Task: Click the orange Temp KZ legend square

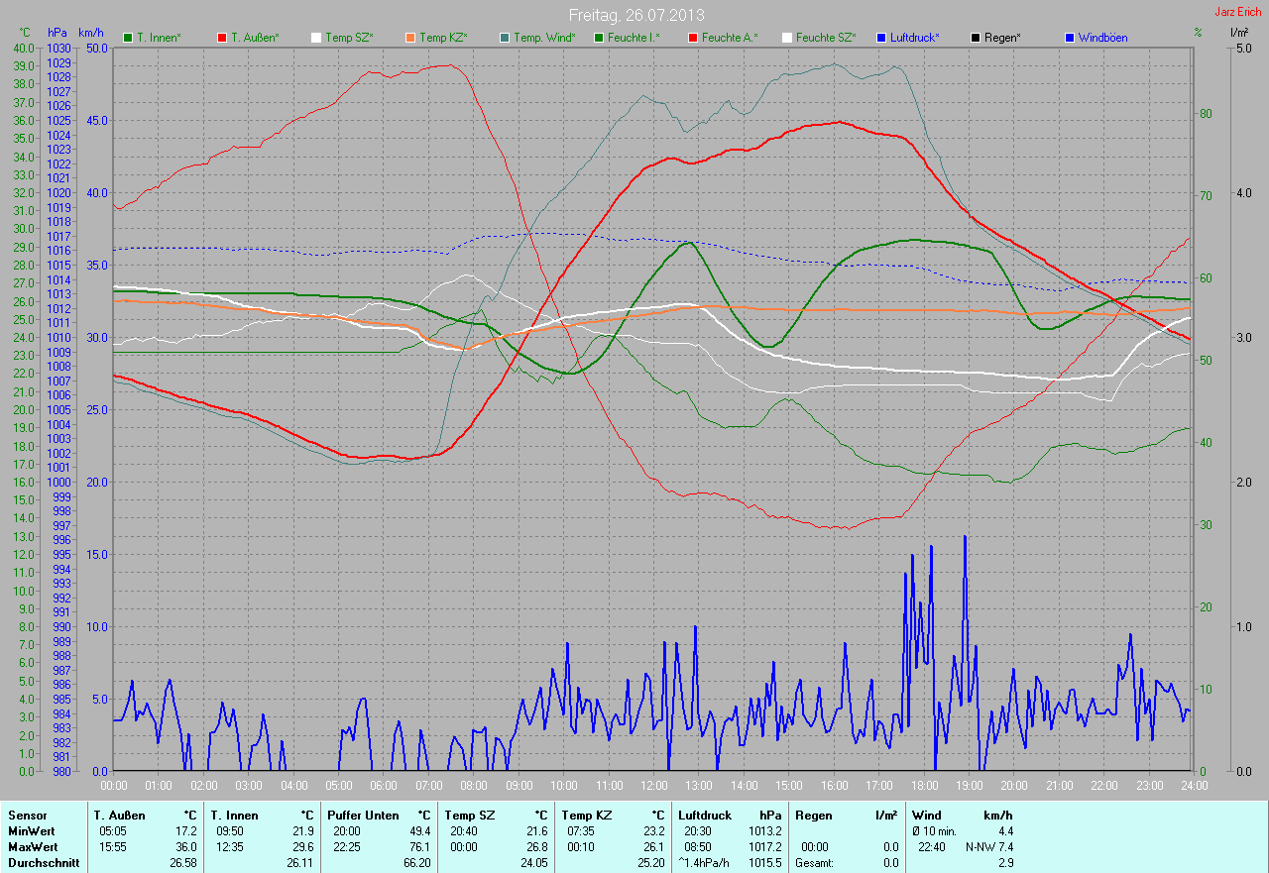Action: pyautogui.click(x=410, y=38)
